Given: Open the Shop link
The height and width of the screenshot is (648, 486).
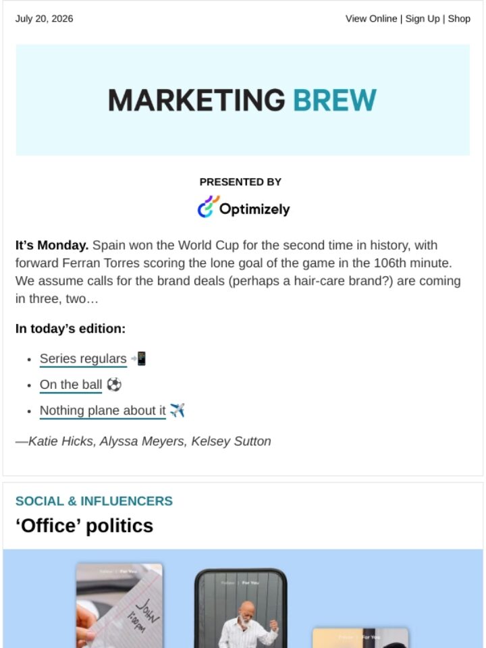Looking at the screenshot, I should 459,19.
